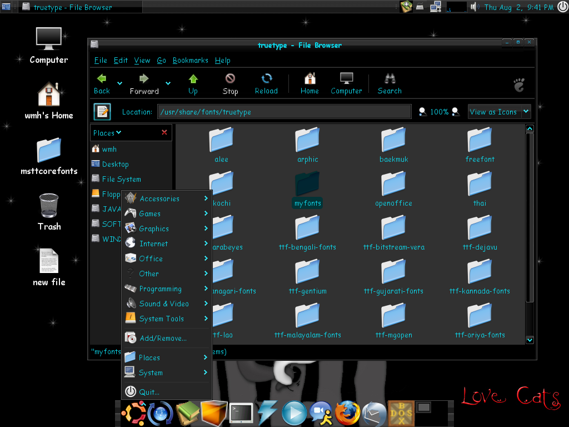This screenshot has height=427, width=569.
Task: Choose Quit... from the menu
Action: (x=167, y=392)
